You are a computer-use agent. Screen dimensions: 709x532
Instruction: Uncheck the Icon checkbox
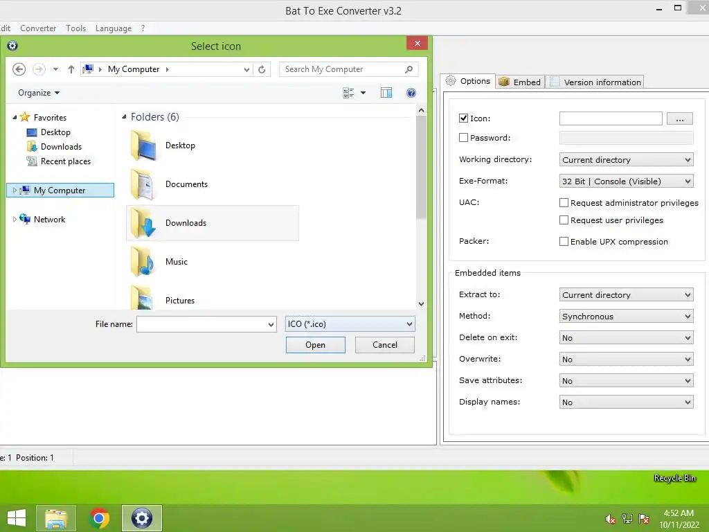(463, 118)
